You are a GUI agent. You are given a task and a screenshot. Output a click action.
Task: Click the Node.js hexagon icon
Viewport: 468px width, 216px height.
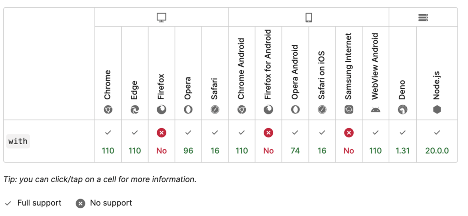click(x=437, y=110)
